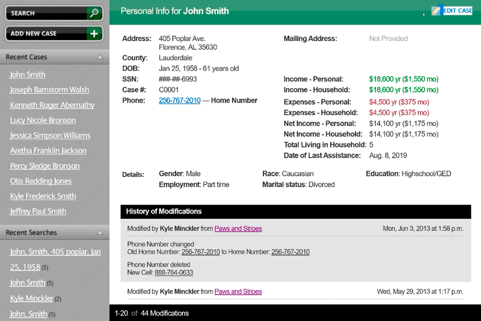Open the Add New Case button
This screenshot has width=481, height=321.
coord(54,34)
